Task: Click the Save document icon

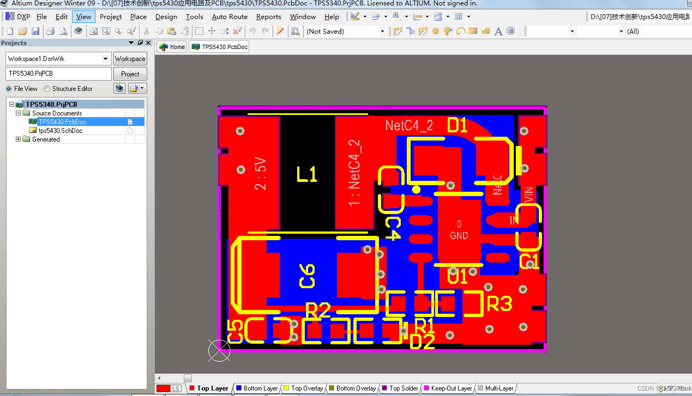Action: 35,31
